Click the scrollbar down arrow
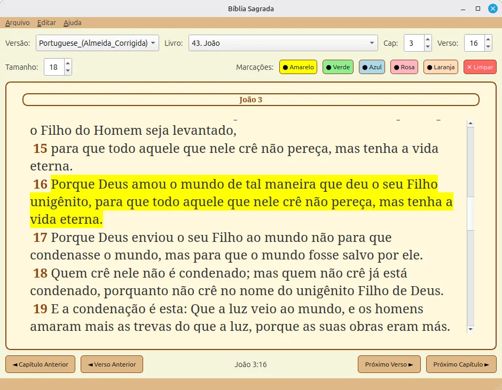 pos(470,329)
